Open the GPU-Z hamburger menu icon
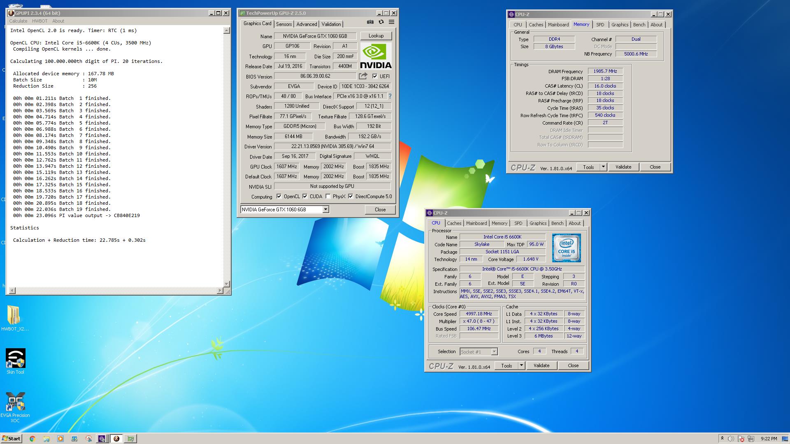The width and height of the screenshot is (790, 444). 392,22
